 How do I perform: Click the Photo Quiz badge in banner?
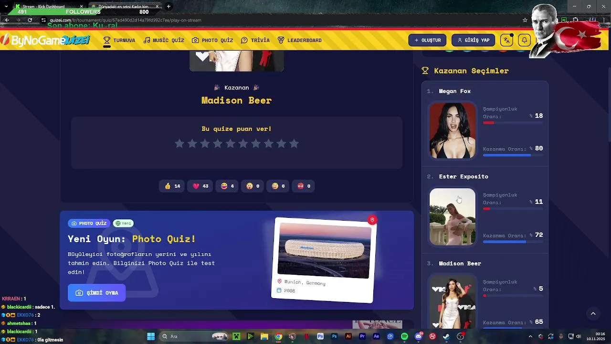[x=89, y=223]
